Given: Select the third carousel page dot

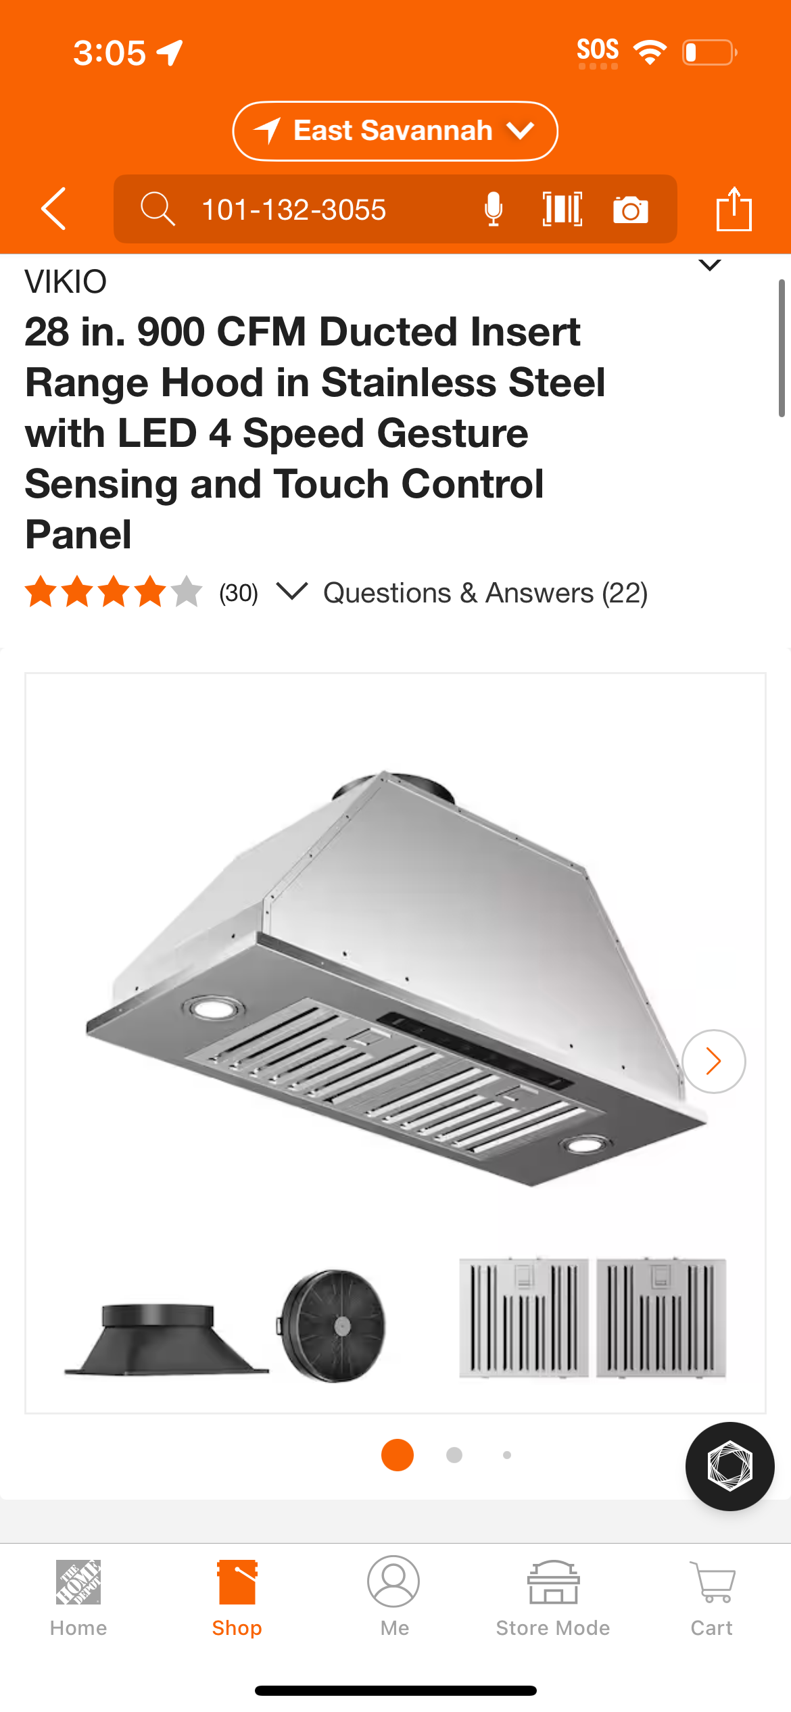Looking at the screenshot, I should point(507,1454).
